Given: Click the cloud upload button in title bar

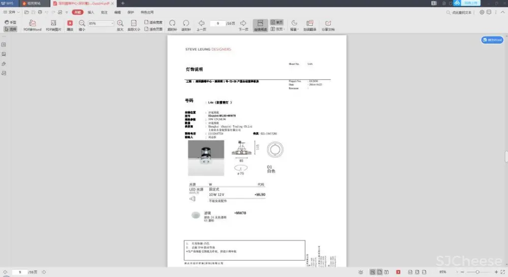Looking at the screenshot, I should point(467,3).
